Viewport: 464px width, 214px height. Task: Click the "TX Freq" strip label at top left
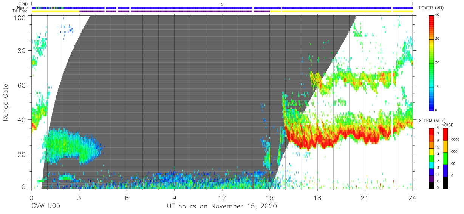[20, 11]
